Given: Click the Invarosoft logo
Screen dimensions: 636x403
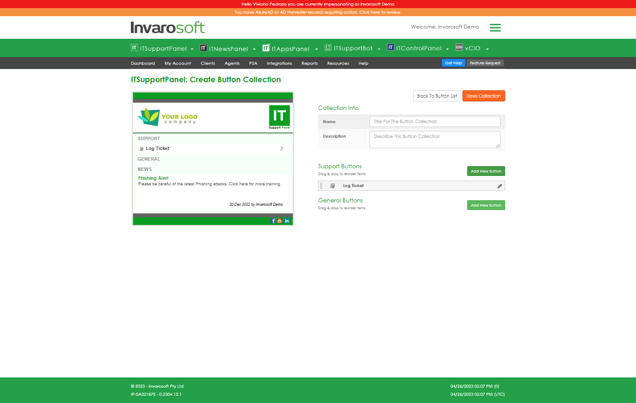Looking at the screenshot, I should pos(168,28).
